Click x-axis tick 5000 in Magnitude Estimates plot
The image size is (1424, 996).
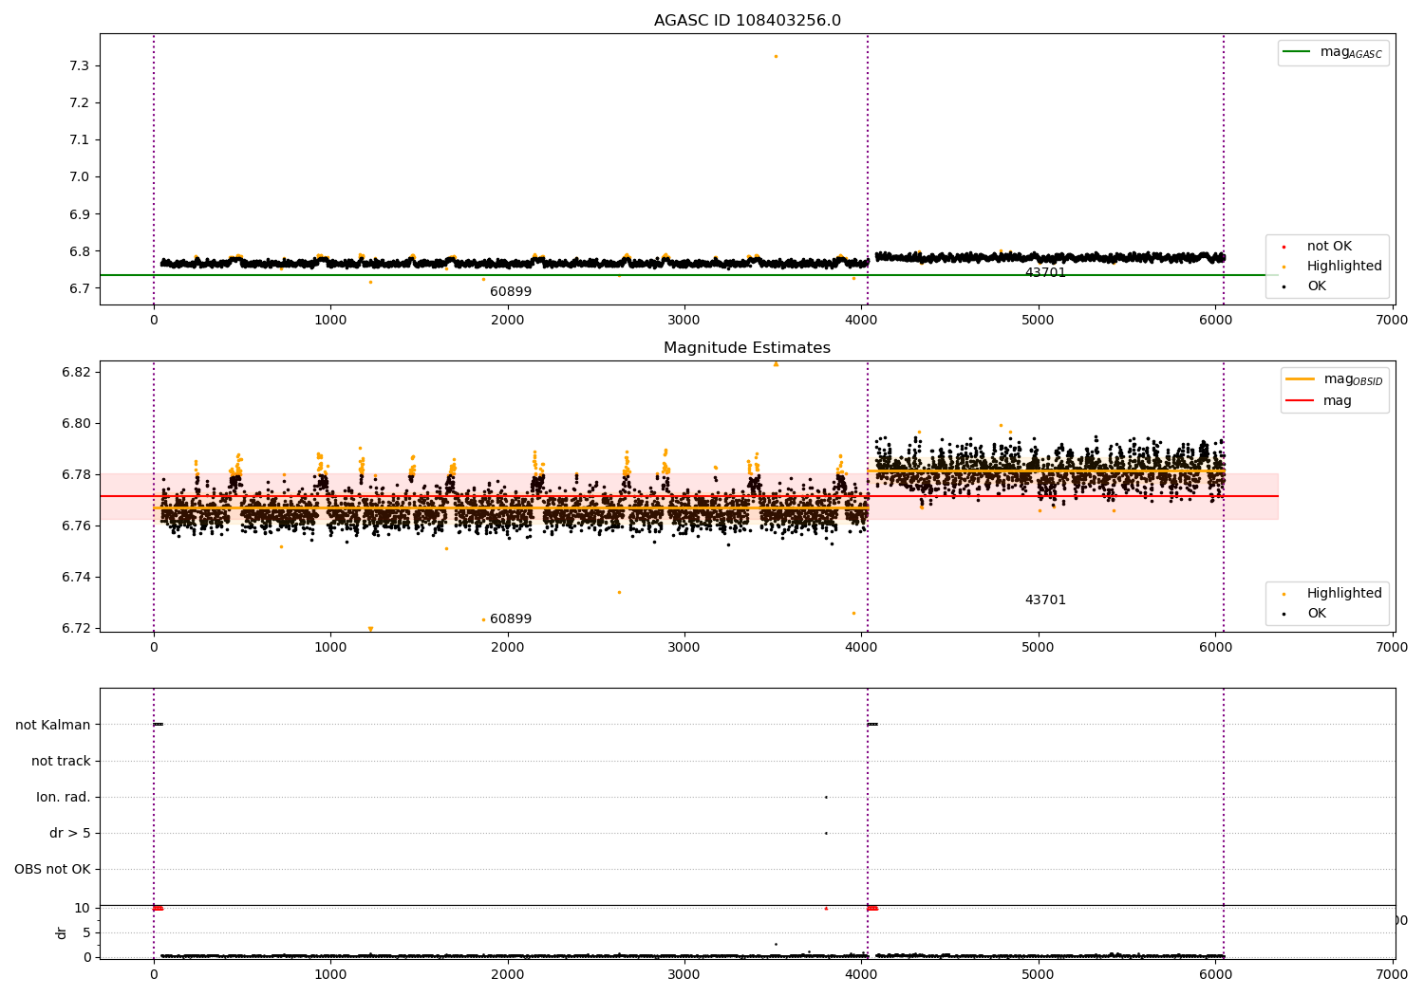pos(1039,648)
